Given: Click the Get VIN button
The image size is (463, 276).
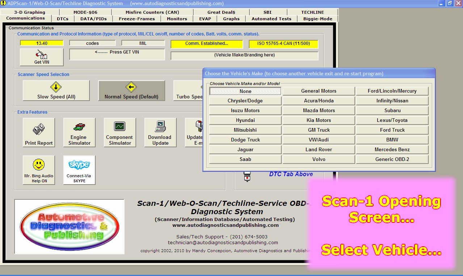Looking at the screenshot, I should click(42, 57).
